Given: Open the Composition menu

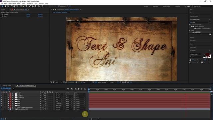Looking at the screenshot, I should (12, 4).
